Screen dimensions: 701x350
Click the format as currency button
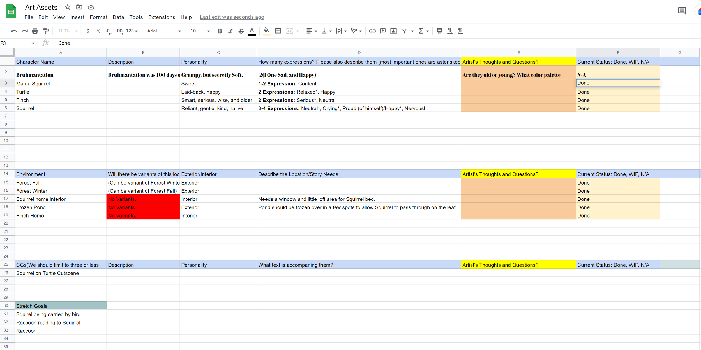pyautogui.click(x=88, y=31)
